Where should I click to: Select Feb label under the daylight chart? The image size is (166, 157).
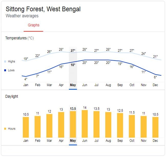click(37, 141)
